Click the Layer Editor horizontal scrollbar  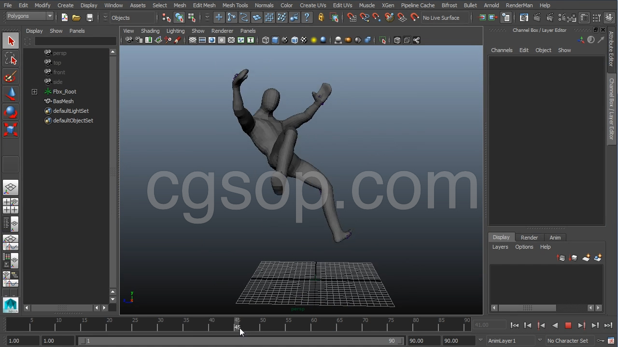[x=527, y=307]
